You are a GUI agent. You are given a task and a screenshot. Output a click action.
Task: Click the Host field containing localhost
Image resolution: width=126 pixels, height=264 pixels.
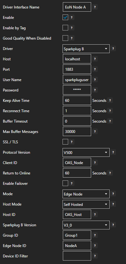click(77, 59)
